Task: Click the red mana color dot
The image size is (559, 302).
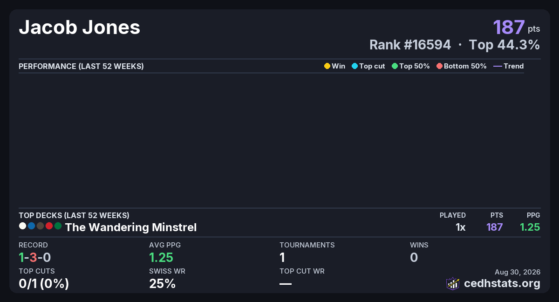Action: pyautogui.click(x=49, y=226)
